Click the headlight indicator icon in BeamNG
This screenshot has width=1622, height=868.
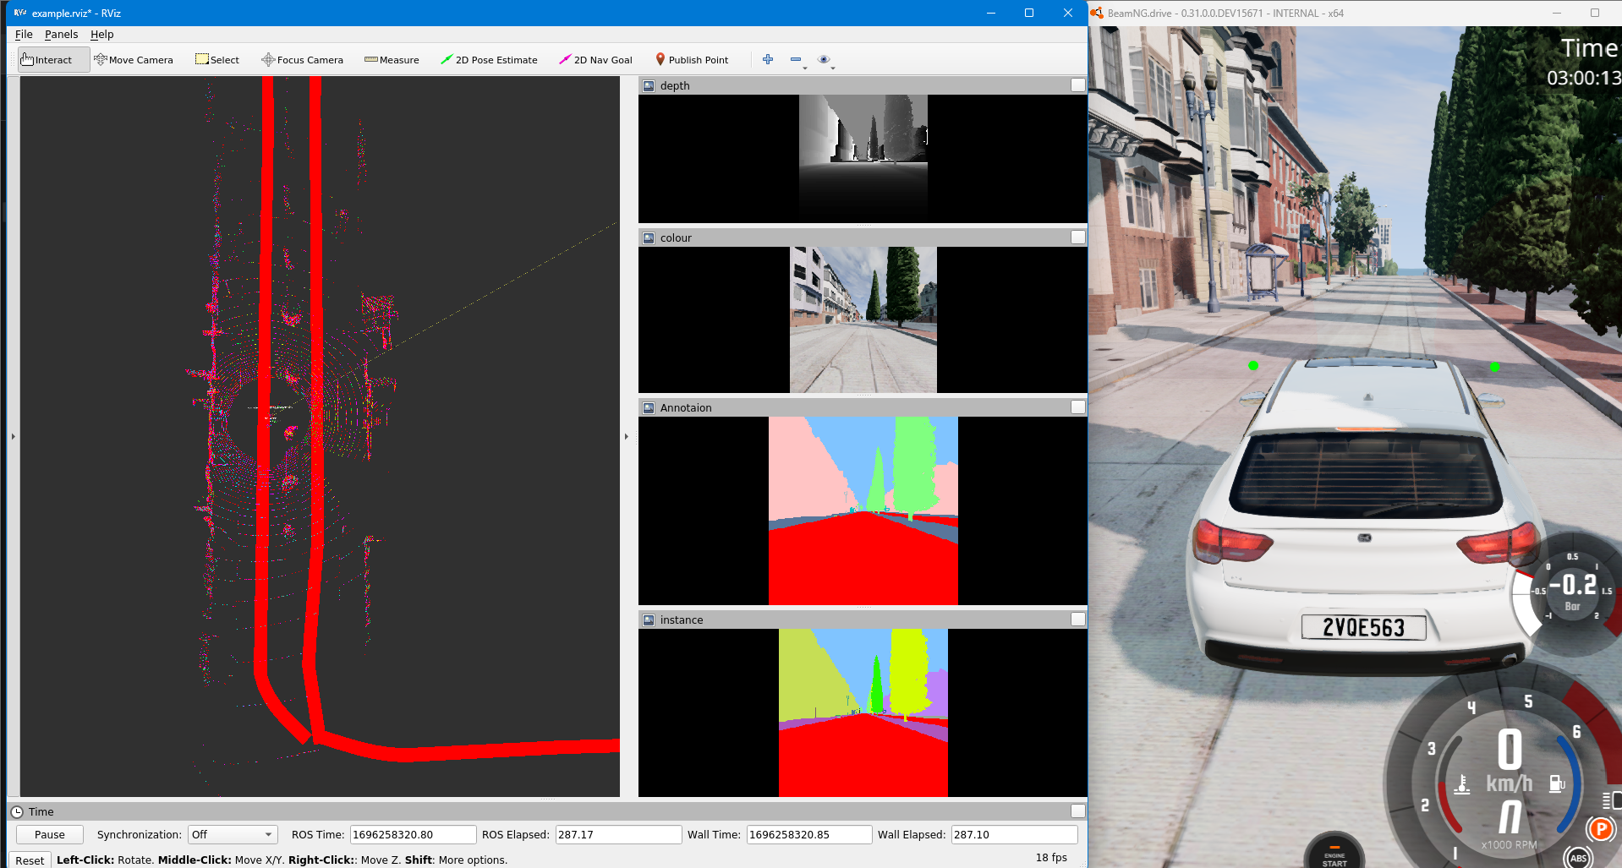(1612, 800)
